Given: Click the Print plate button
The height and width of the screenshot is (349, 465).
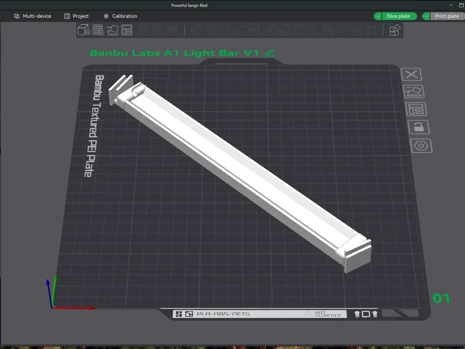Looking at the screenshot, I should 447,16.
